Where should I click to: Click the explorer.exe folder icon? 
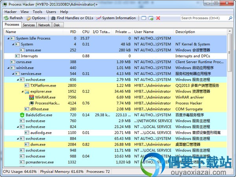click(27, 91)
